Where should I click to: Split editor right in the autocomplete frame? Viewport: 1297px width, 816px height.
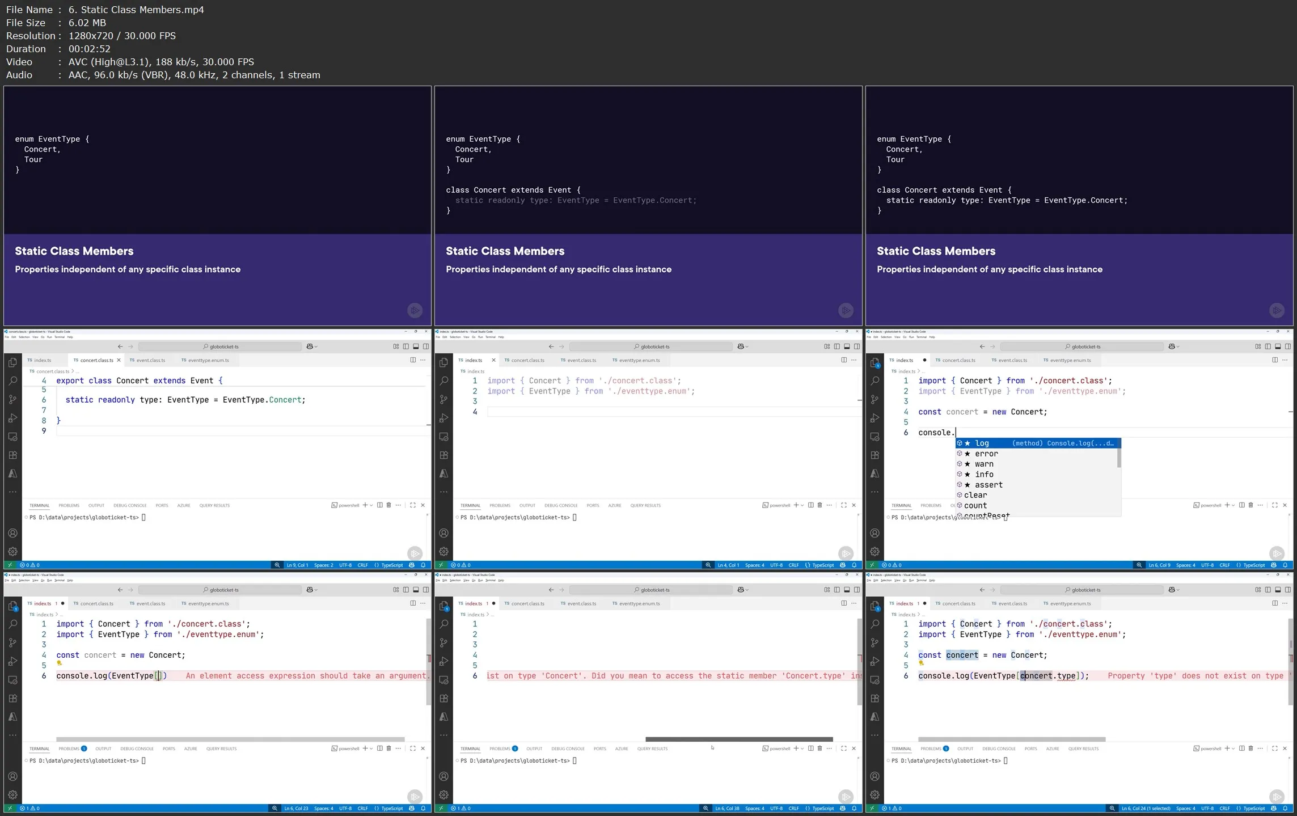point(1275,360)
